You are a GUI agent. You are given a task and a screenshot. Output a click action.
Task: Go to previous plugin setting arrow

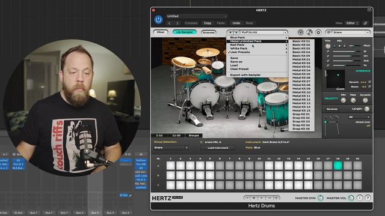click(170, 23)
